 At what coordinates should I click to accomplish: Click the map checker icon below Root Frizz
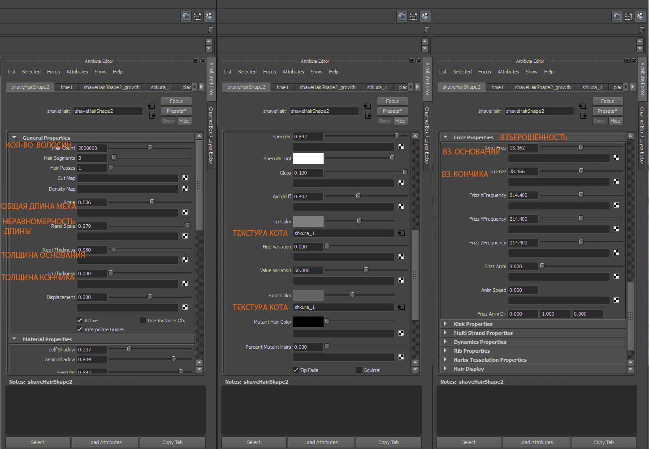(x=616, y=158)
